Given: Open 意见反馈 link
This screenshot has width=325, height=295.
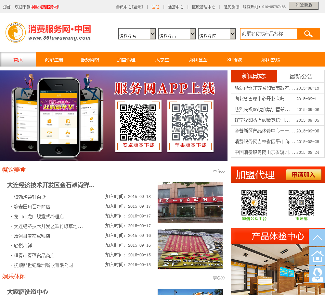Looking at the screenshot, I should (x=231, y=7).
